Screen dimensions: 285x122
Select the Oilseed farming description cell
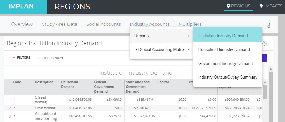click(x=47, y=100)
